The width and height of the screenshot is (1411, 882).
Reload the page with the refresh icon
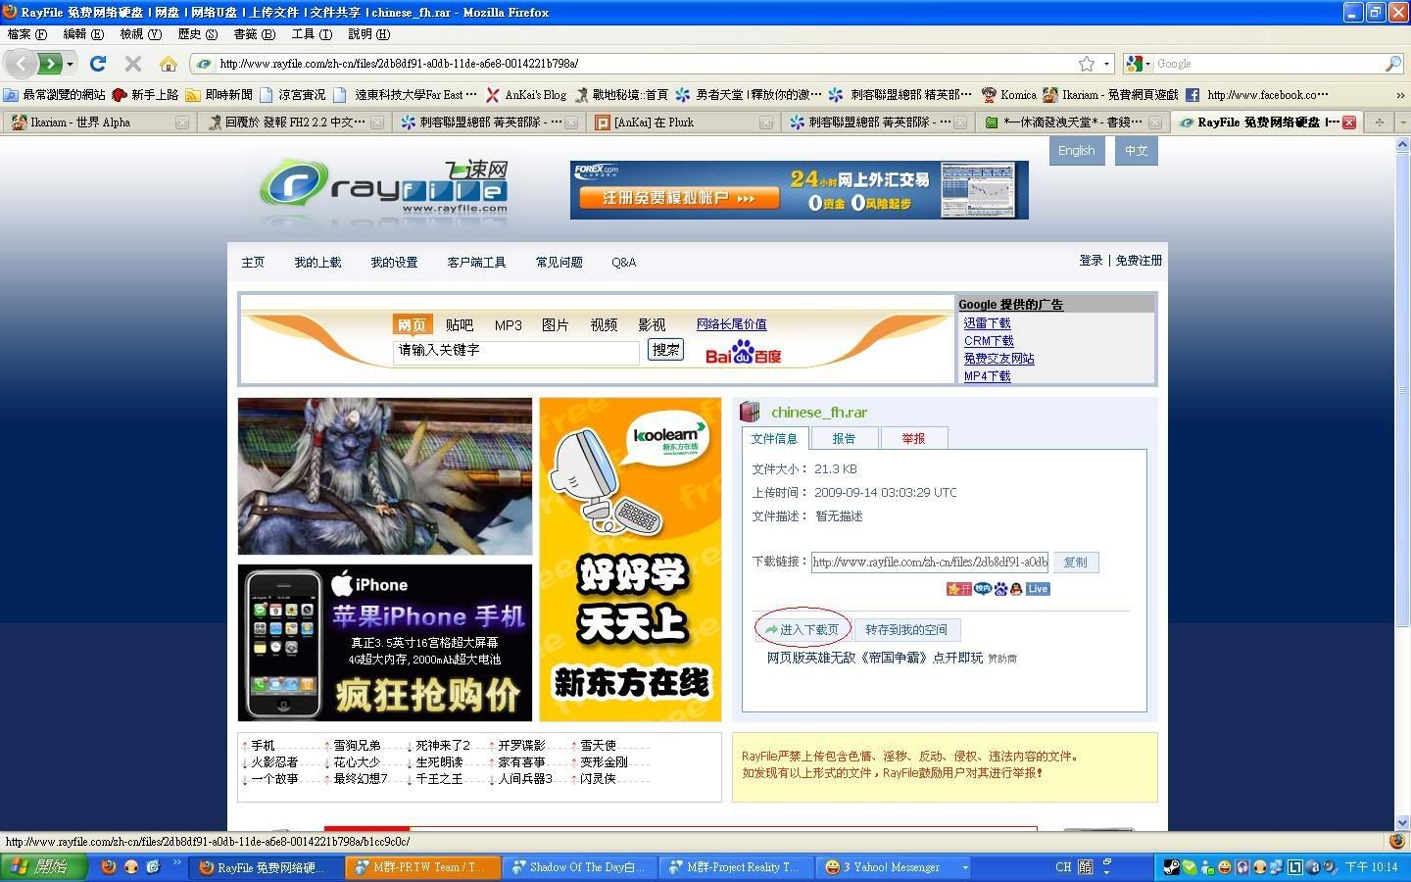point(97,63)
